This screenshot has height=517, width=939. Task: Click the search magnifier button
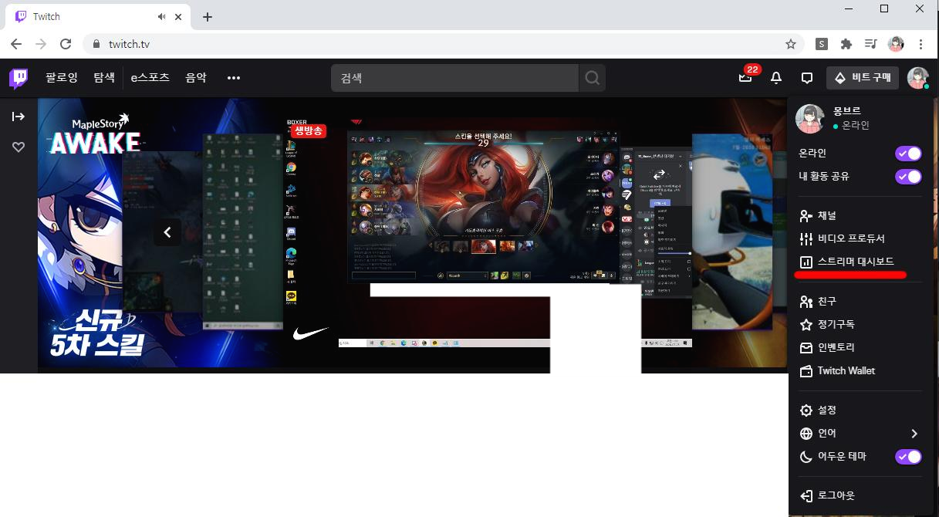pyautogui.click(x=592, y=78)
